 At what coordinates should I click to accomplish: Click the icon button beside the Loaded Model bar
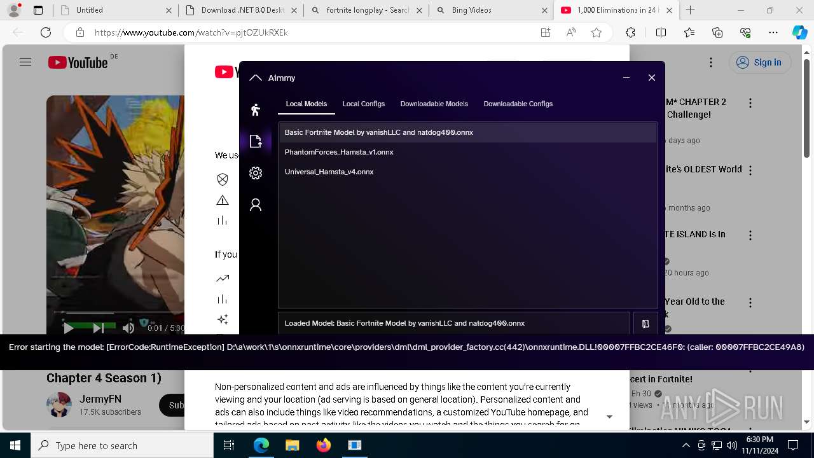pos(645,324)
